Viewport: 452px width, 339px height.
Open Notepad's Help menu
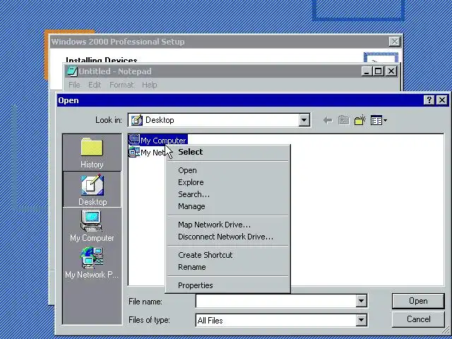149,85
